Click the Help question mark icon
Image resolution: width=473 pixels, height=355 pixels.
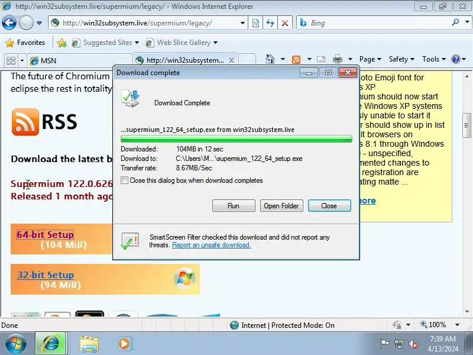(x=455, y=59)
